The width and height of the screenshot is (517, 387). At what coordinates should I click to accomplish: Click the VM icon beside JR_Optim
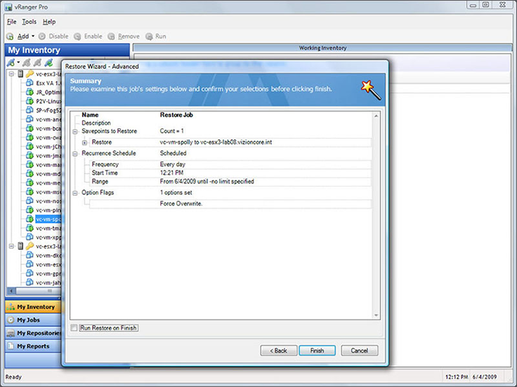pos(30,92)
